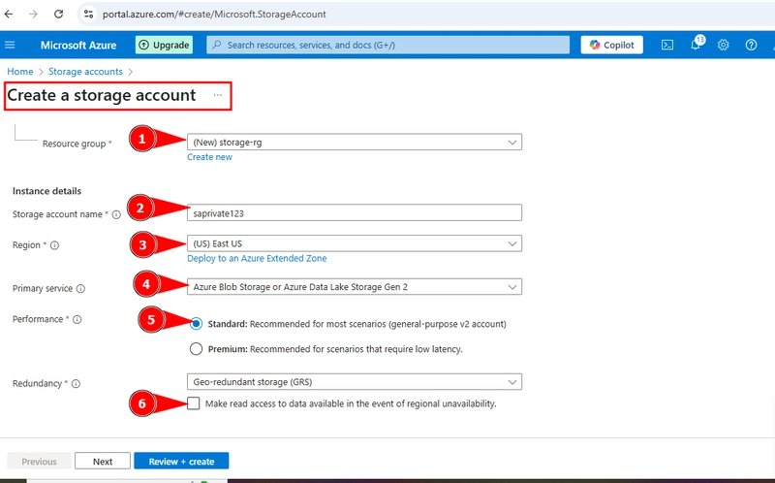Image resolution: width=775 pixels, height=483 pixels.
Task: Open the Primary service dropdown
Action: (x=355, y=286)
